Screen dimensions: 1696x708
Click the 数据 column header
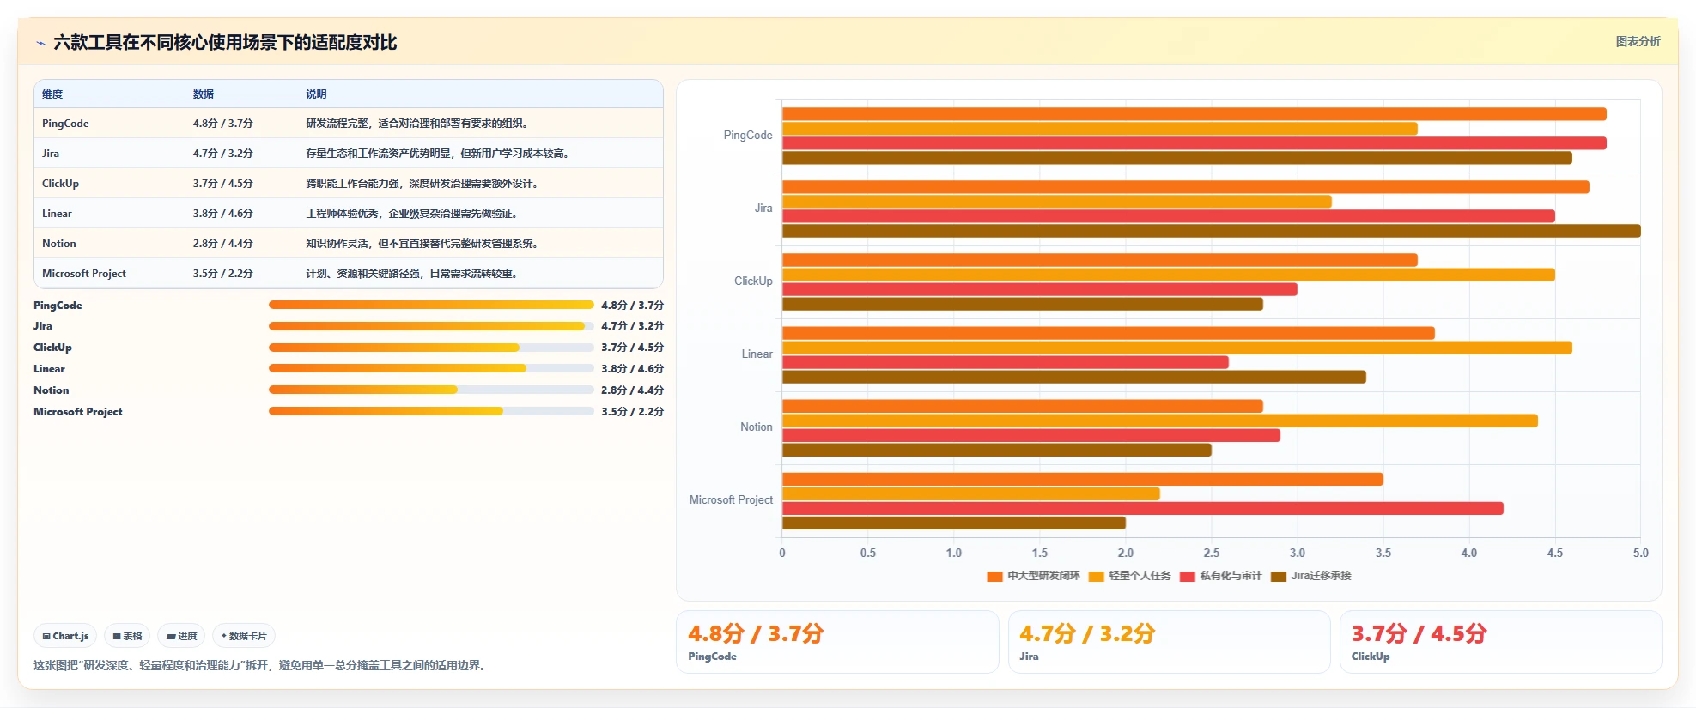[204, 94]
